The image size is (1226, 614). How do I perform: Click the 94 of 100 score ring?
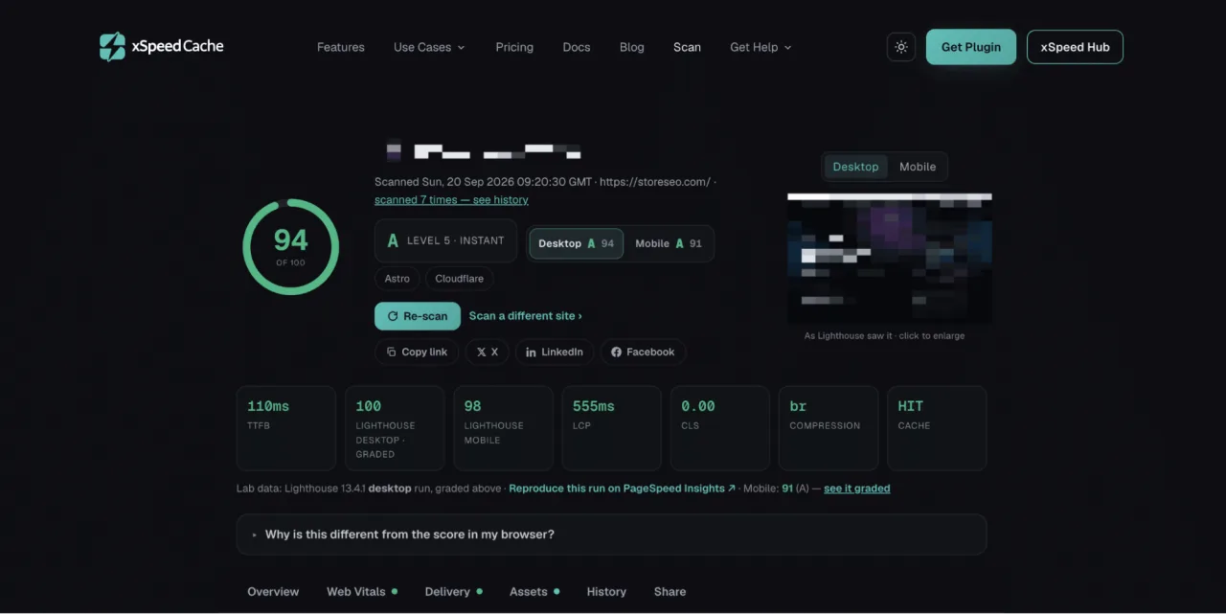[290, 247]
